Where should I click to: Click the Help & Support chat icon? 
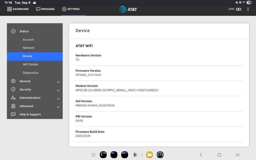pyautogui.click(x=13, y=114)
